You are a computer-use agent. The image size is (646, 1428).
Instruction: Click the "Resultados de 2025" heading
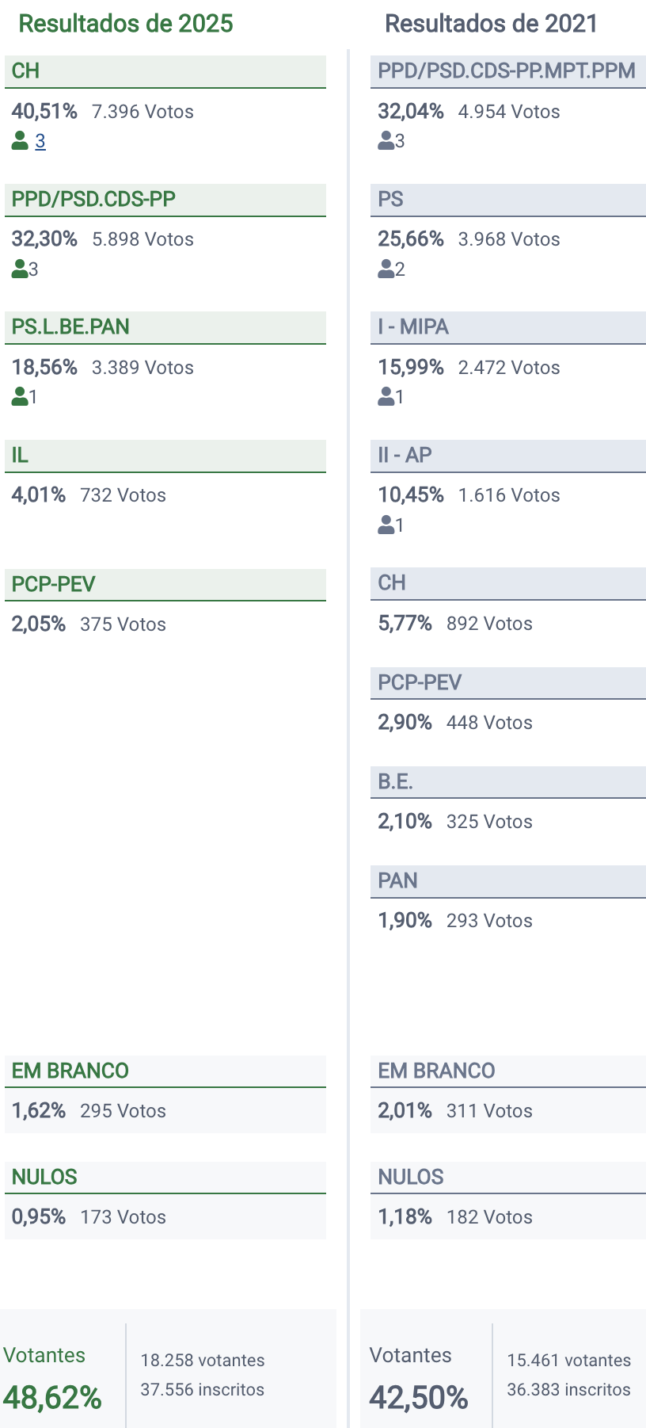click(126, 24)
